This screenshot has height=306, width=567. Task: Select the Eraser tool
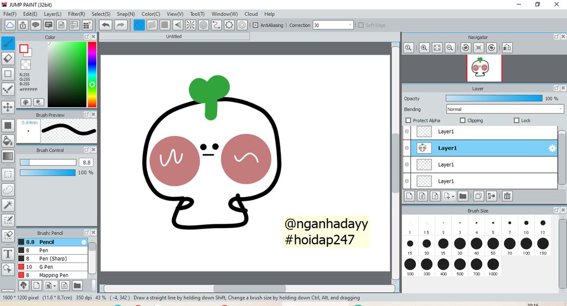(x=8, y=59)
